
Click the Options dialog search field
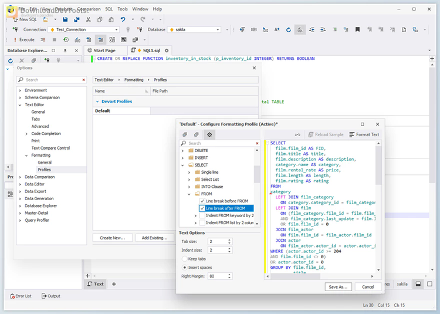coord(52,80)
